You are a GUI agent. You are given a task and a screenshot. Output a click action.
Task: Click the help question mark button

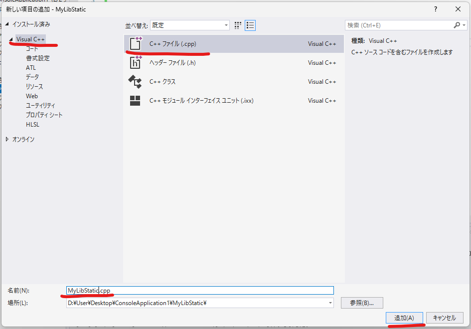[437, 9]
